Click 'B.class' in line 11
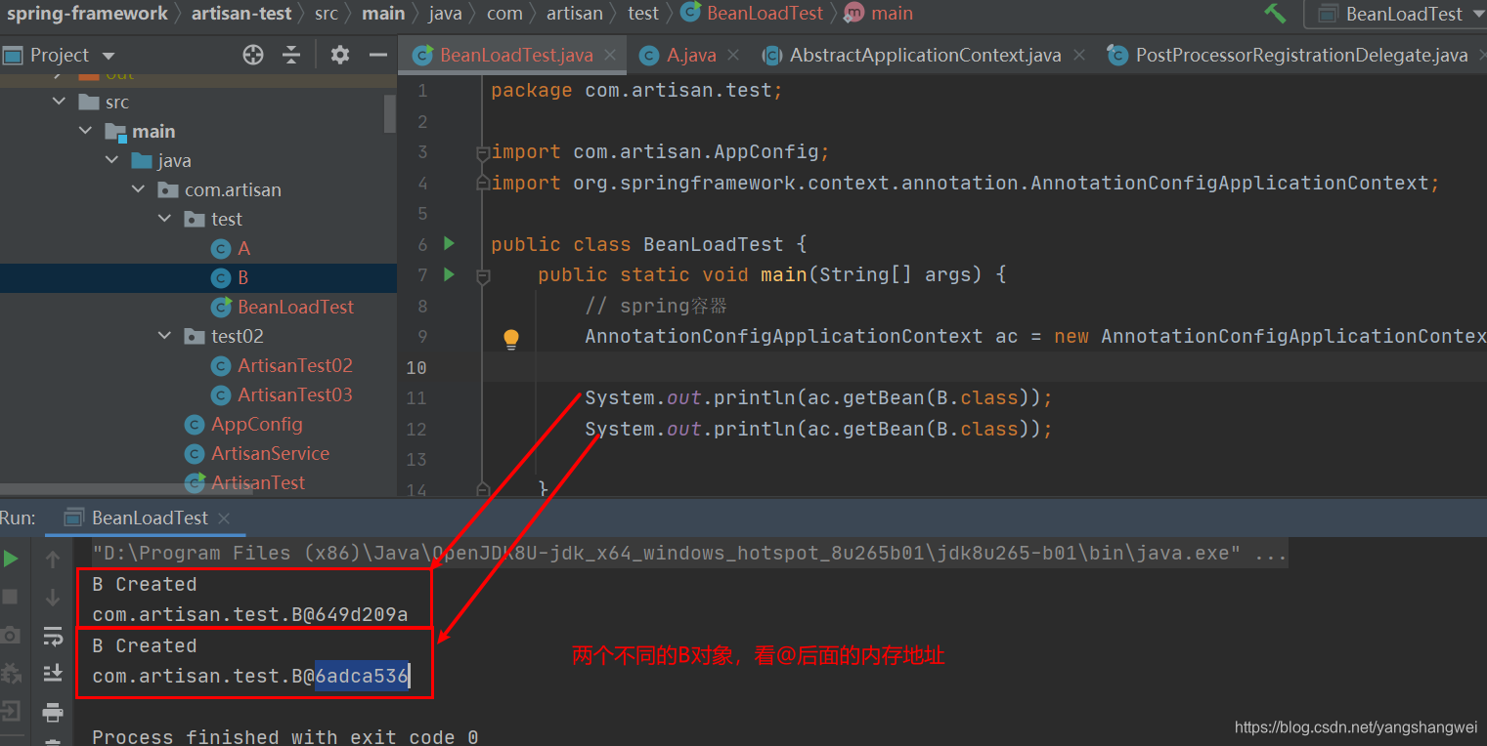Screen dimensions: 1487x746 (x=978, y=397)
